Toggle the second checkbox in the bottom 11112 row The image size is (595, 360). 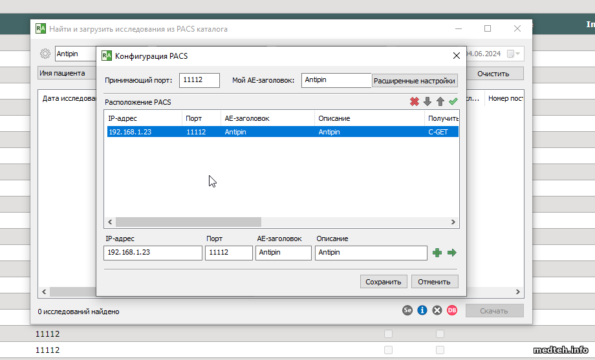pos(440,350)
